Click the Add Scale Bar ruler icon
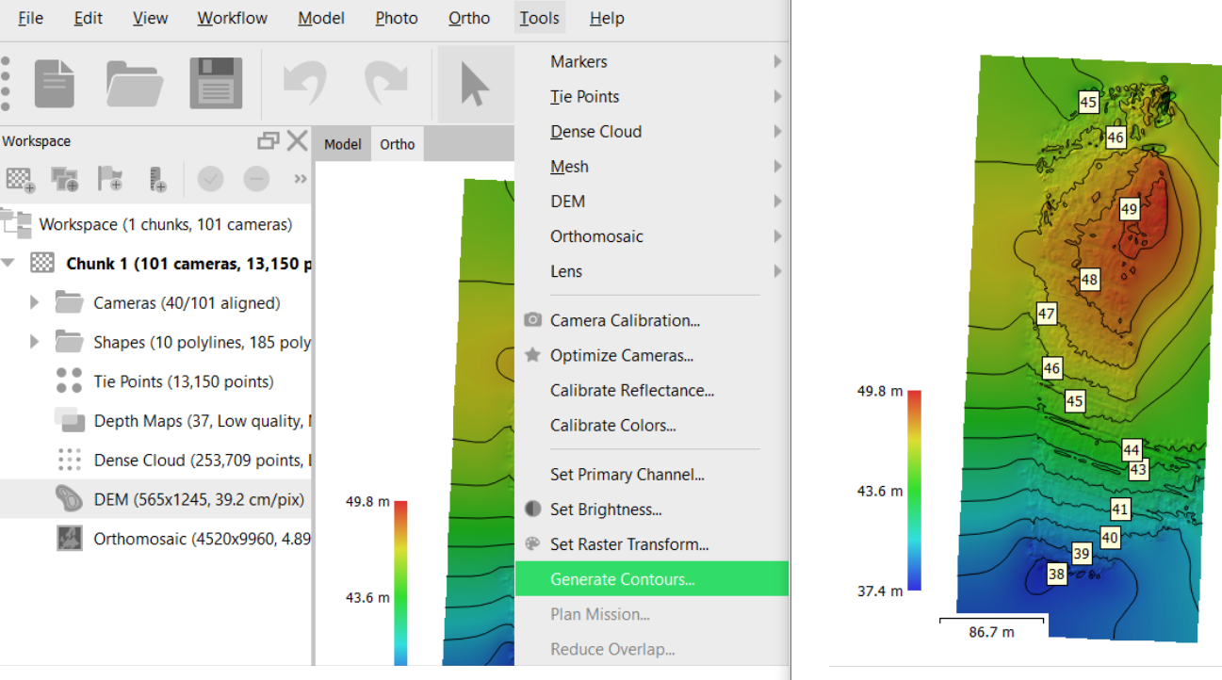The height and width of the screenshot is (680, 1222). [x=154, y=179]
